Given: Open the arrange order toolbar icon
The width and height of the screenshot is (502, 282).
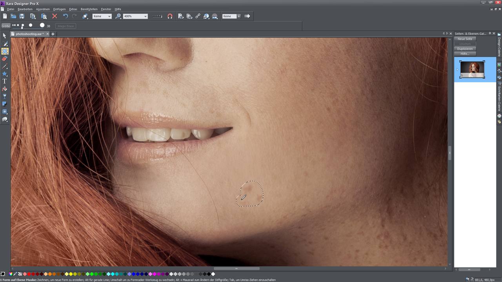Looking at the screenshot, I should 85,16.
